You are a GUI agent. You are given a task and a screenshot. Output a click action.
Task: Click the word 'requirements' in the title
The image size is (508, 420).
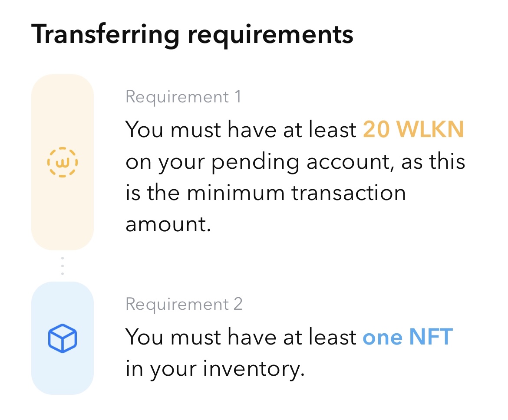click(x=270, y=36)
